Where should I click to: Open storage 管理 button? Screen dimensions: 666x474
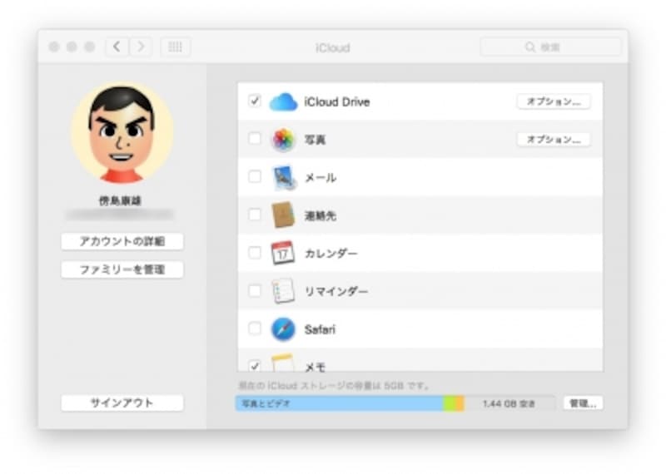coord(584,403)
